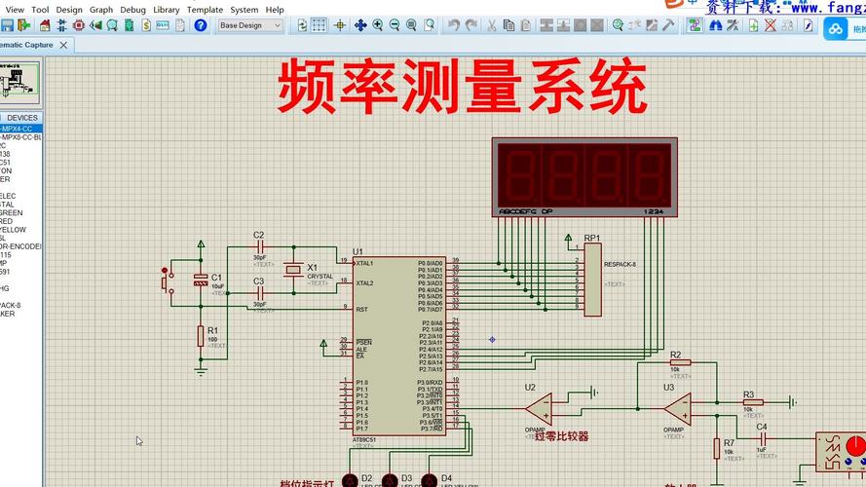Toggle the grid display

[x=319, y=25]
